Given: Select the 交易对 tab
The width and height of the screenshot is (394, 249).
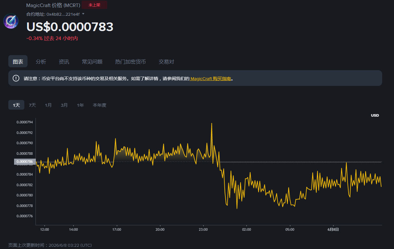Looking at the screenshot, I should click(x=166, y=62).
